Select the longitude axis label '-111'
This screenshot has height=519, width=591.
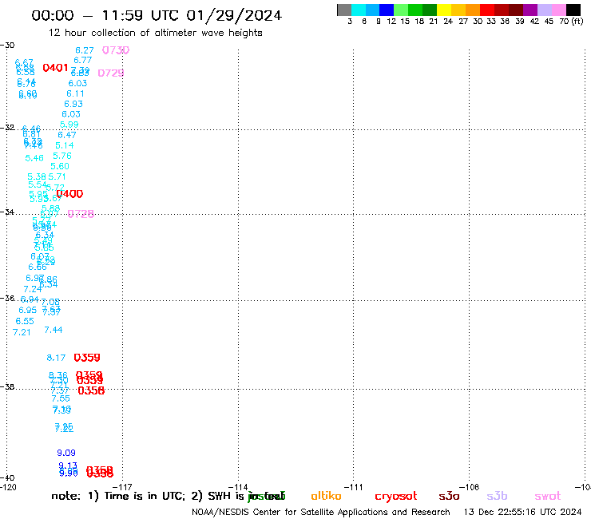coord(354,487)
